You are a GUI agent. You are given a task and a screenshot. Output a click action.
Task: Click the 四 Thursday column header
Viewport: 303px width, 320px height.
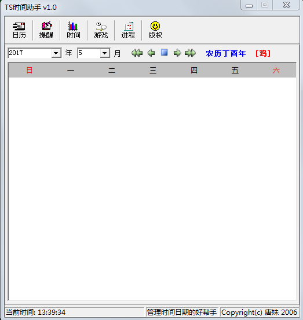click(x=194, y=71)
